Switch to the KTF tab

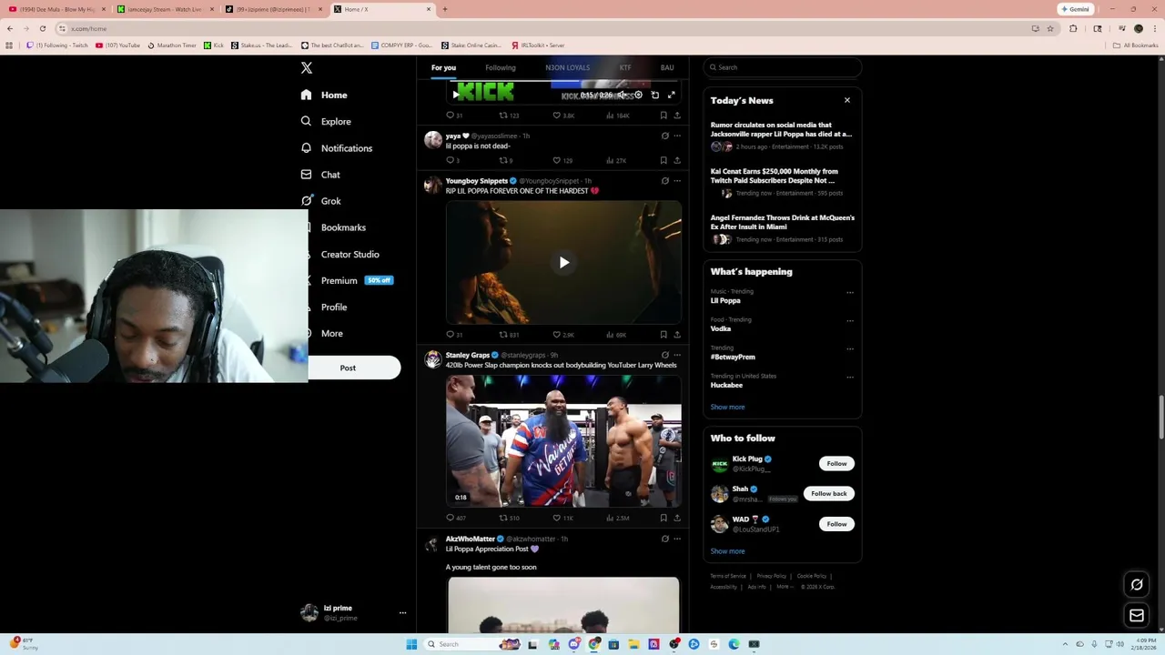[625, 67]
